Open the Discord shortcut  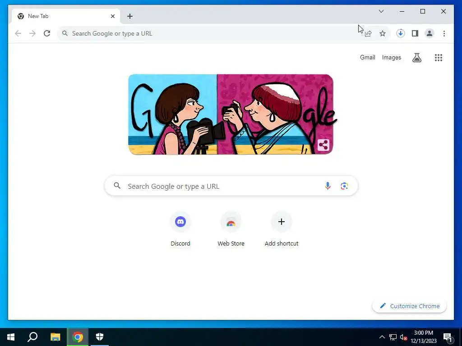[x=180, y=229]
